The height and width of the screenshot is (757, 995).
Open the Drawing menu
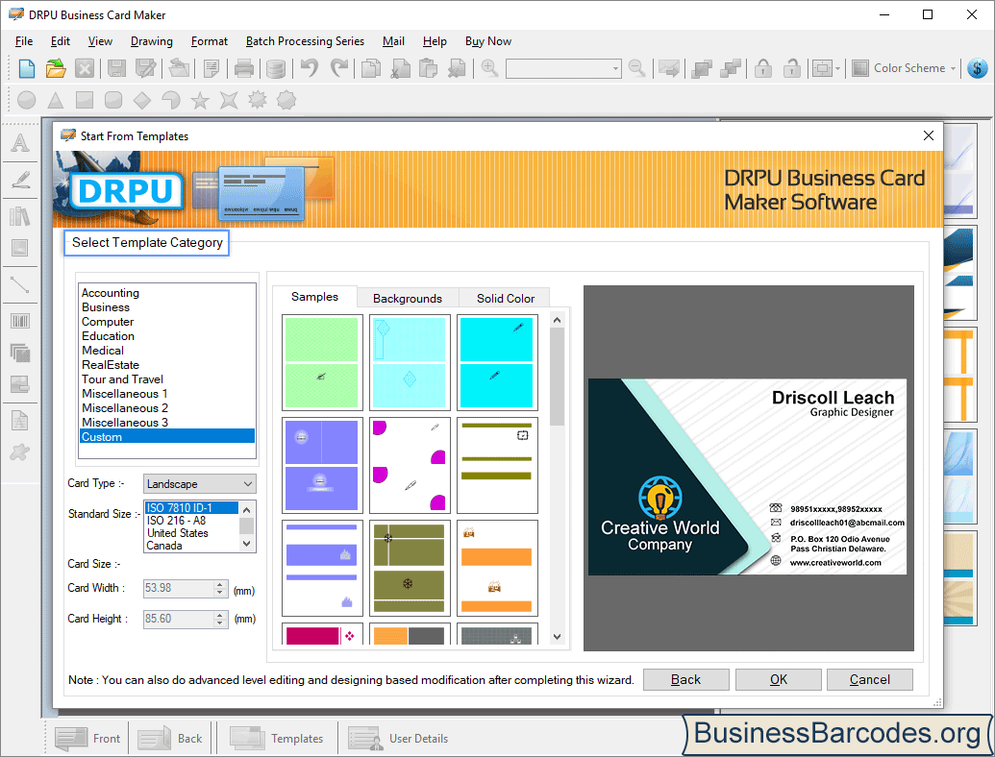tap(152, 41)
